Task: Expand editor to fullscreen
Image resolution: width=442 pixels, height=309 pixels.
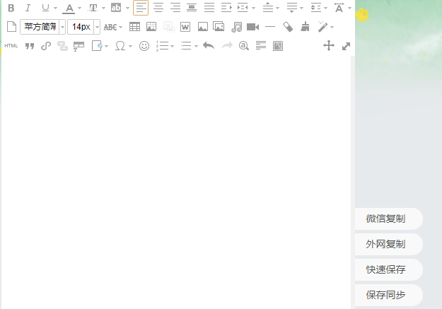Action: coord(346,46)
